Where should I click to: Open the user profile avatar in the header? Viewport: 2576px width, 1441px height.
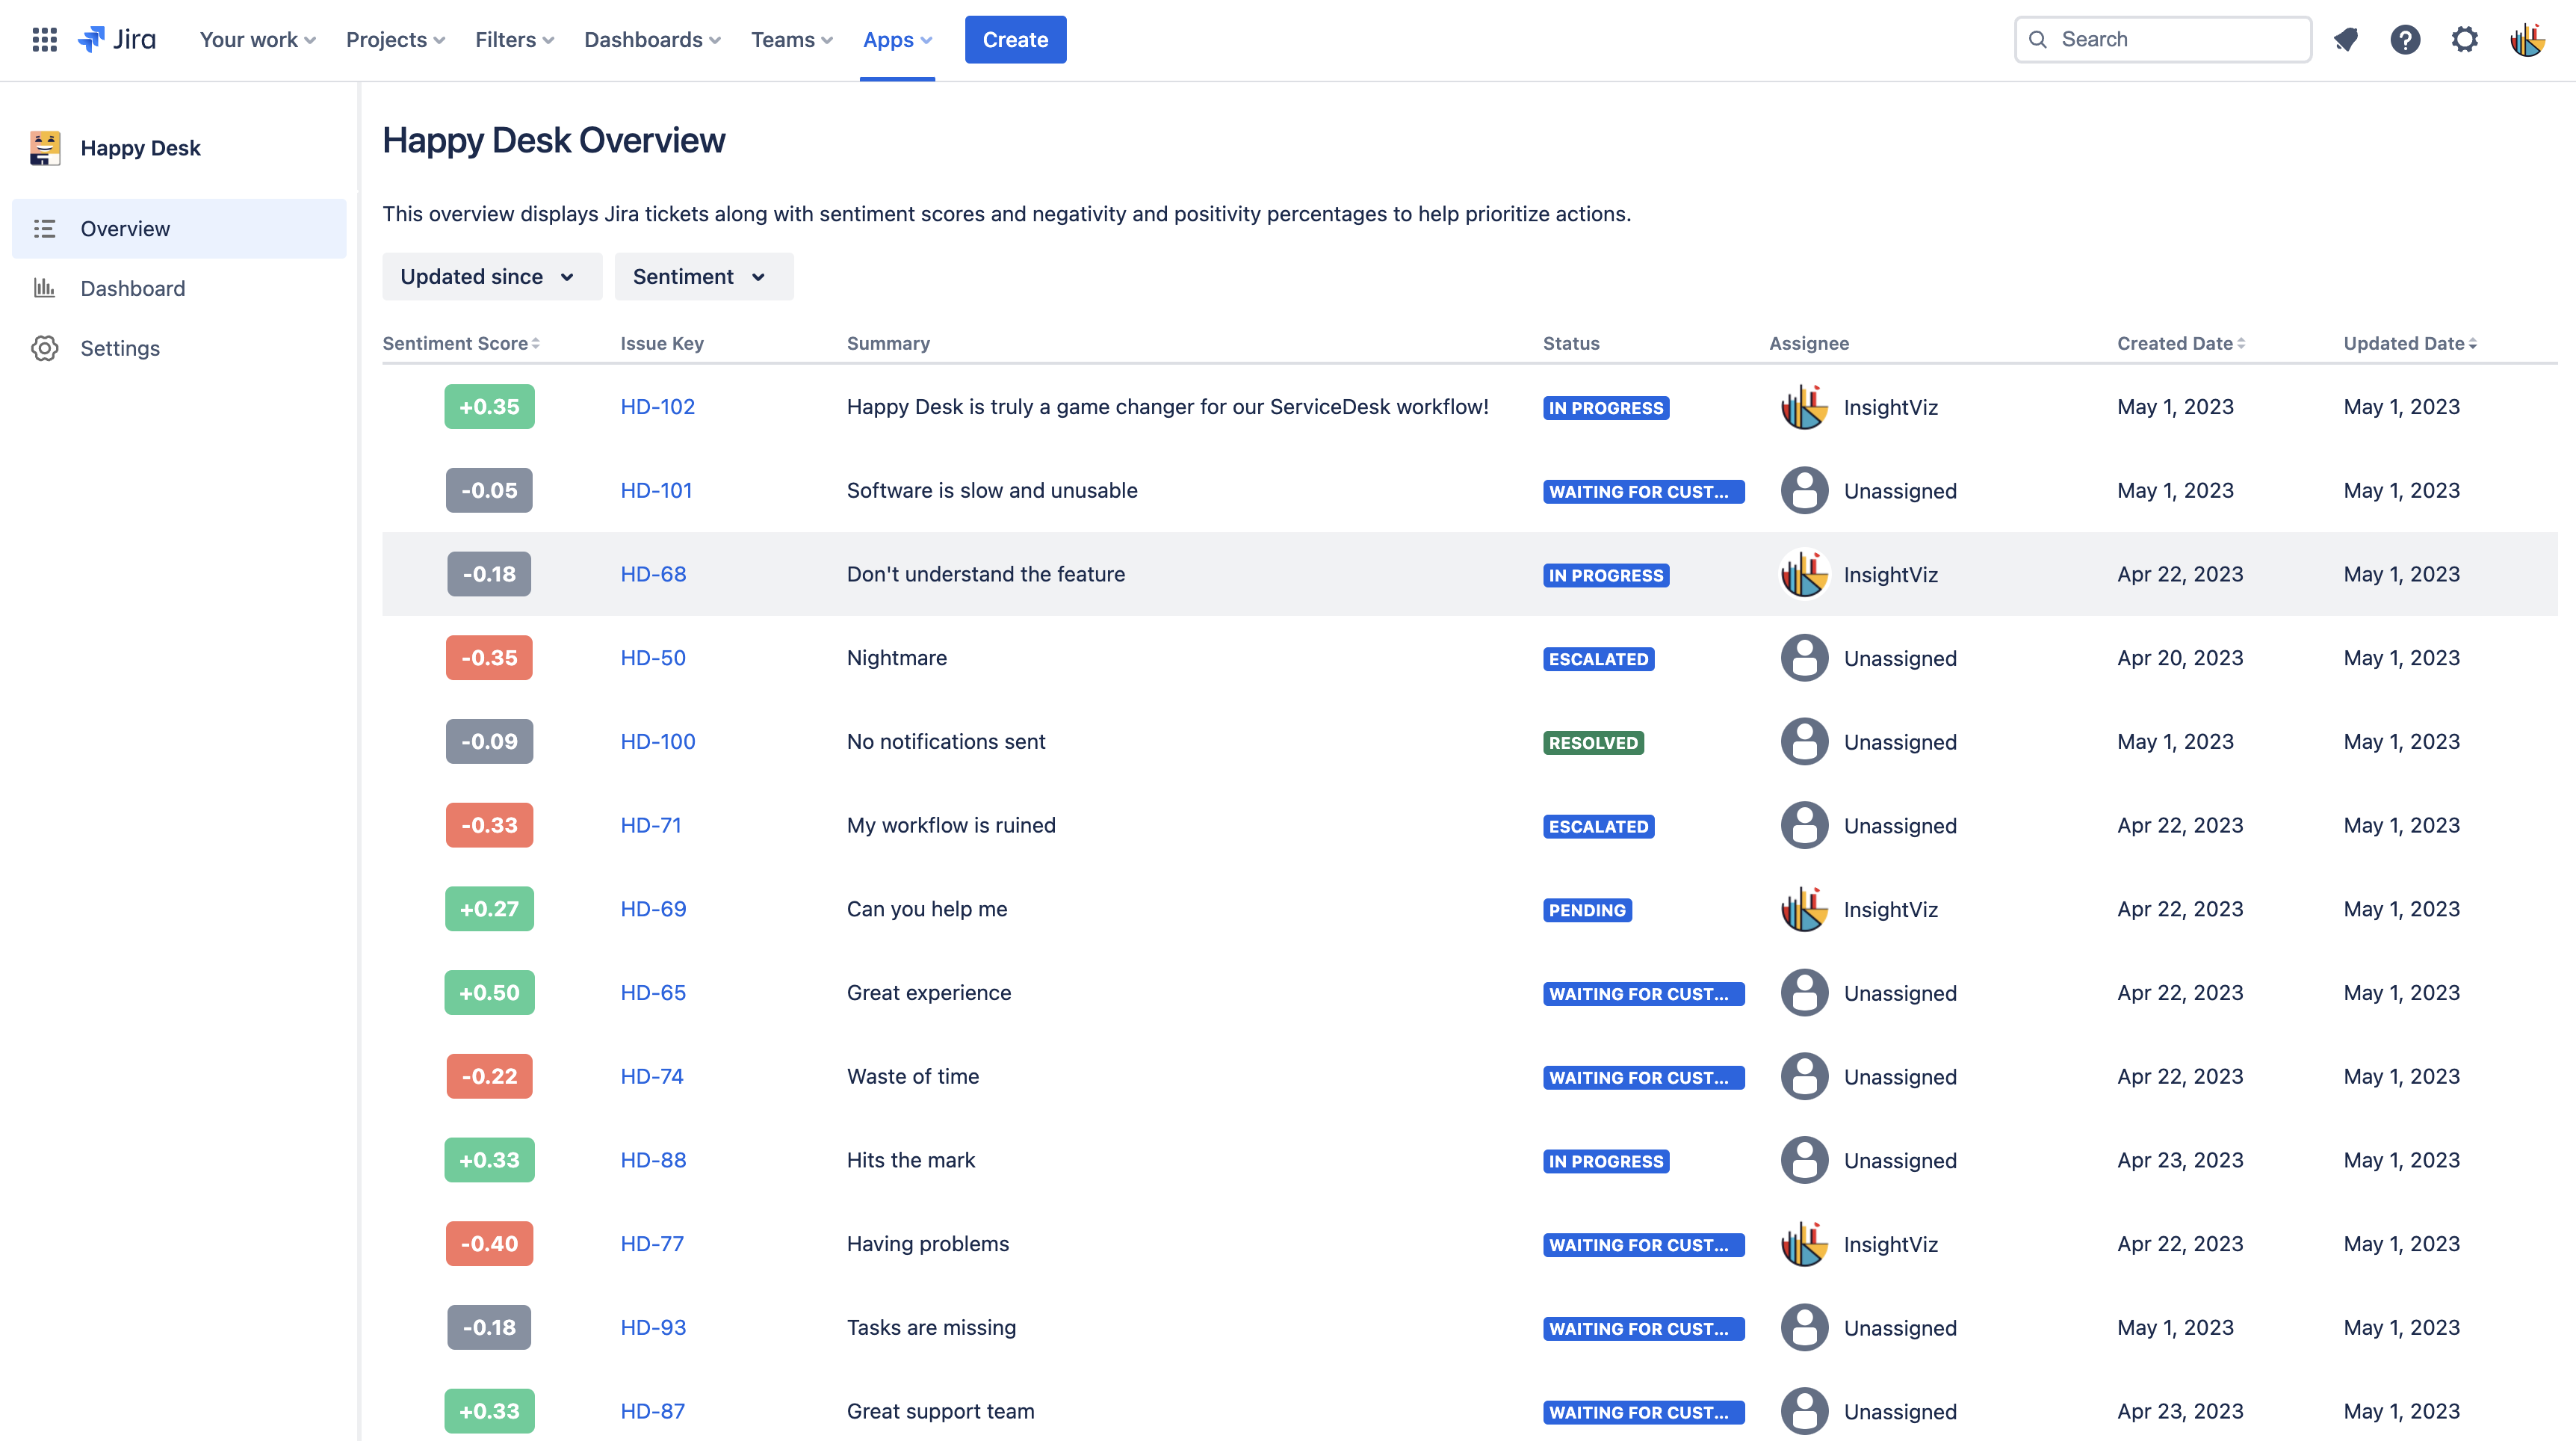[2527, 40]
